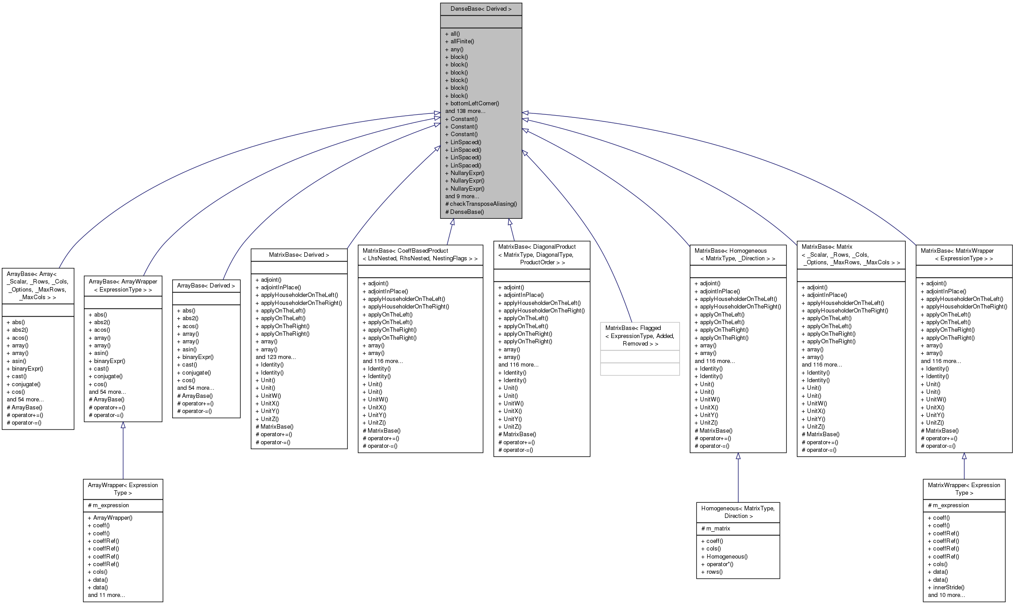Screen dimensions: 1015x605
Task: Click 'and 123 more...' in MatrixBase< Derived >
Action: (x=276, y=357)
